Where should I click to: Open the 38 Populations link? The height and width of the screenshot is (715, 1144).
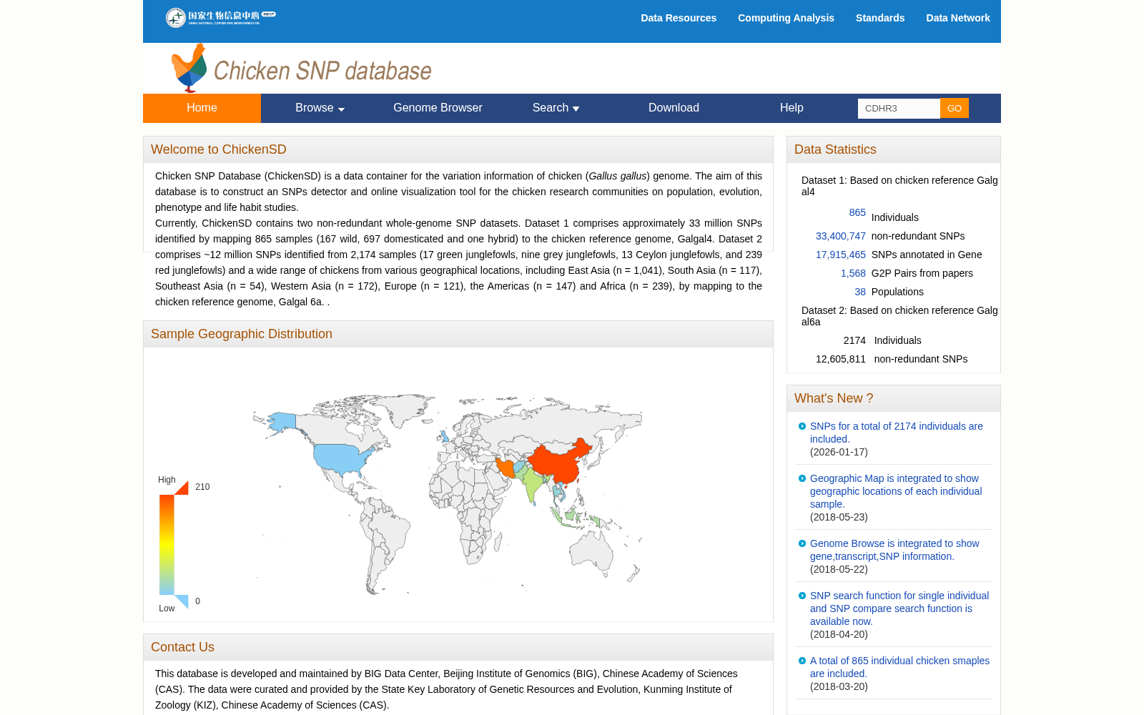(860, 292)
